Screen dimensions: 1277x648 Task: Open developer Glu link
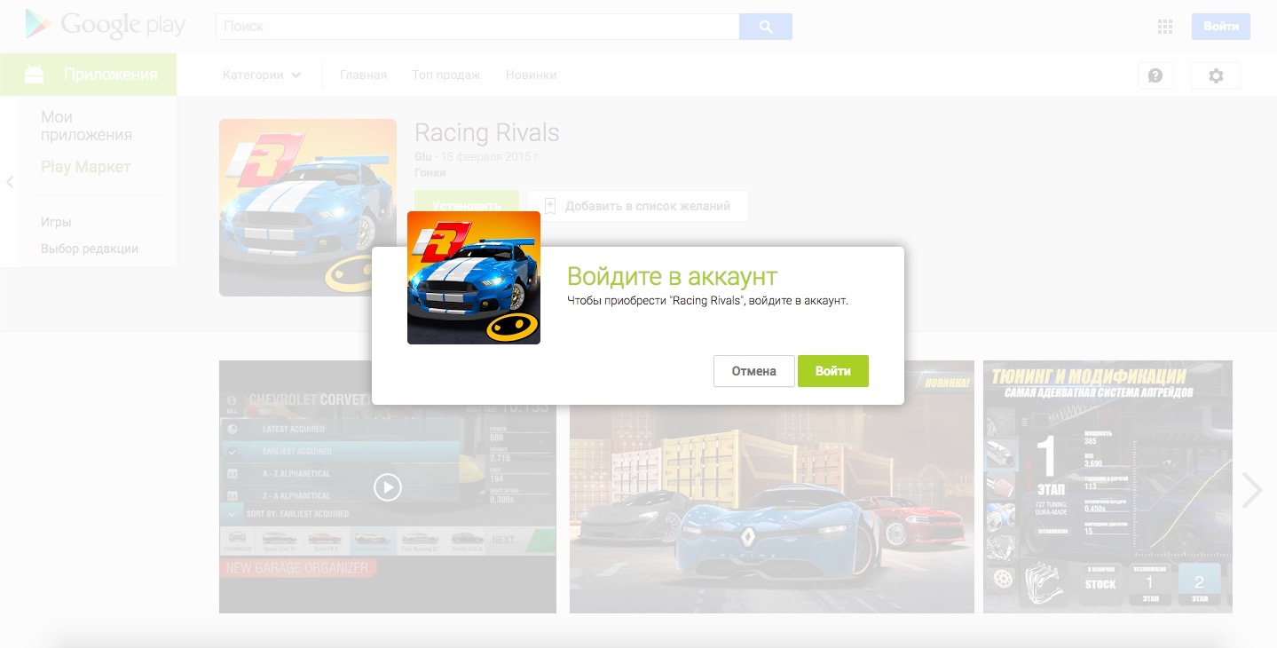423,156
